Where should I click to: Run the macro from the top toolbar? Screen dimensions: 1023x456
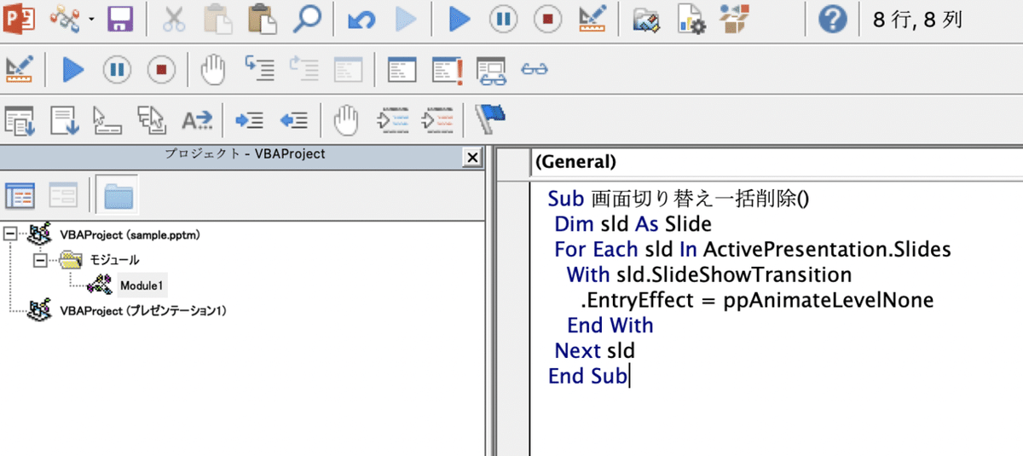(x=459, y=19)
